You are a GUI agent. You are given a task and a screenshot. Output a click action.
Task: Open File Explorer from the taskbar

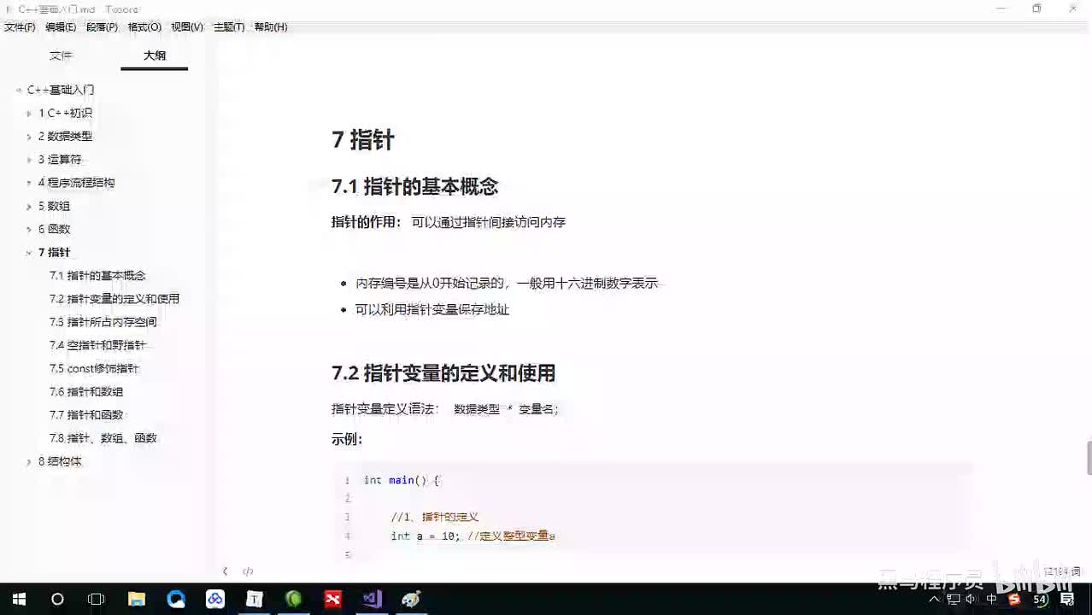pyautogui.click(x=137, y=600)
